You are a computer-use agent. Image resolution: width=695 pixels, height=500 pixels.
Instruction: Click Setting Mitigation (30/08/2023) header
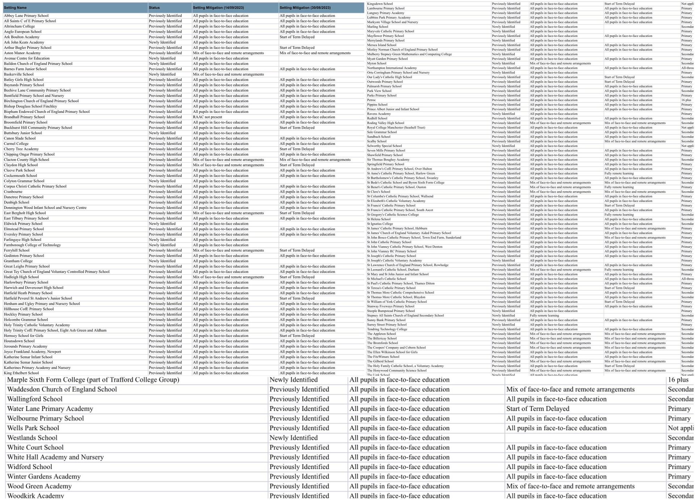(x=305, y=8)
